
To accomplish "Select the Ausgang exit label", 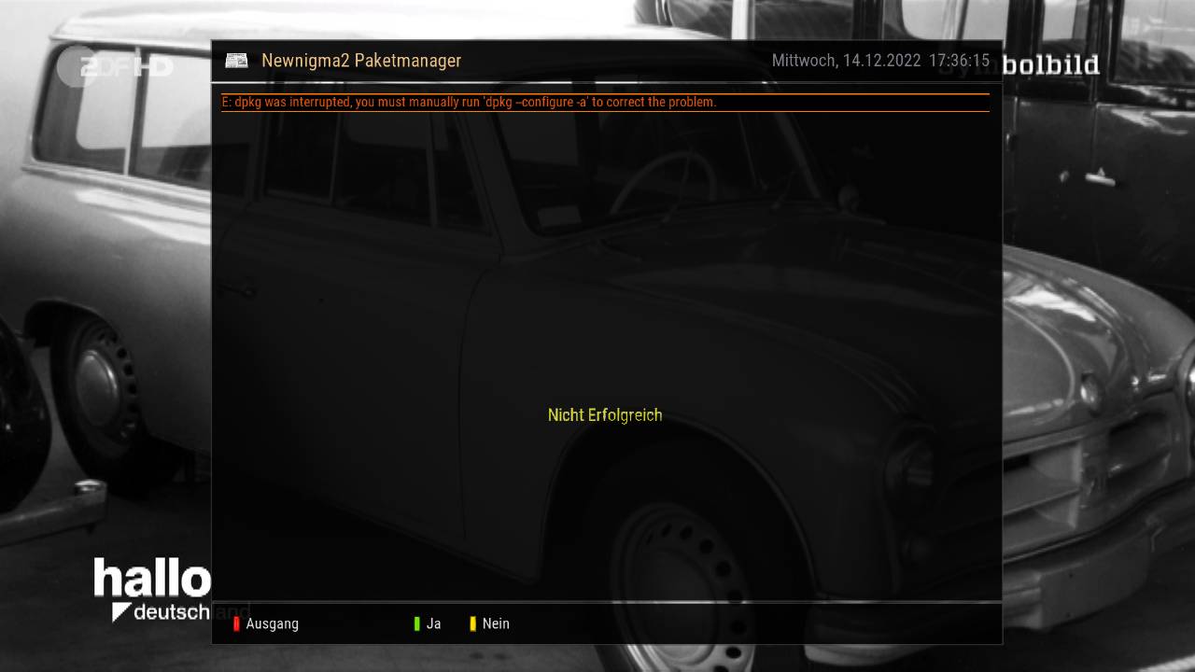I will [272, 623].
